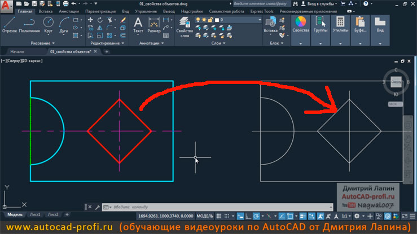
Task: Expand the Блок panel
Action: [x=276, y=43]
